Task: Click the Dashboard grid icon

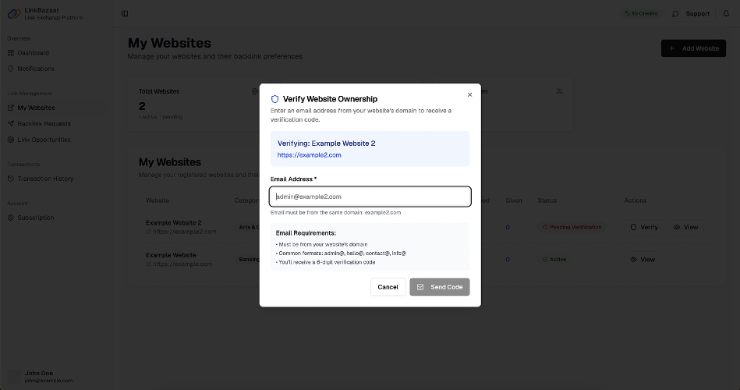Action: [x=11, y=53]
